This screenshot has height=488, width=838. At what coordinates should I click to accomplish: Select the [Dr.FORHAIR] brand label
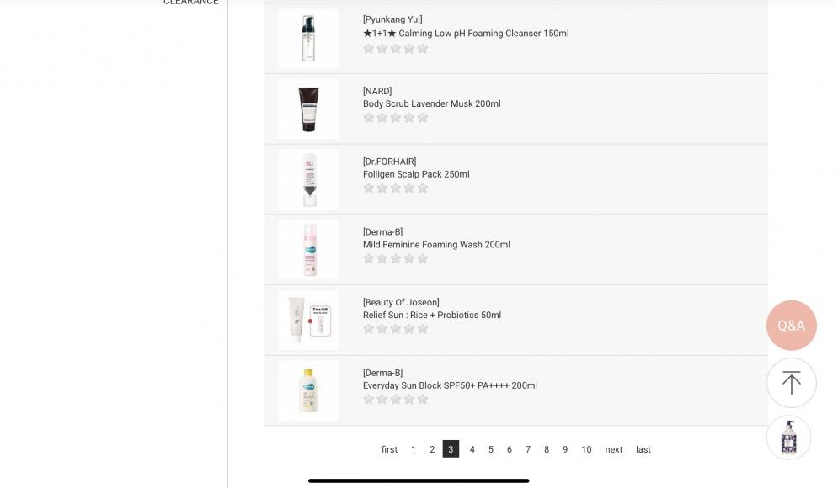[x=390, y=162]
